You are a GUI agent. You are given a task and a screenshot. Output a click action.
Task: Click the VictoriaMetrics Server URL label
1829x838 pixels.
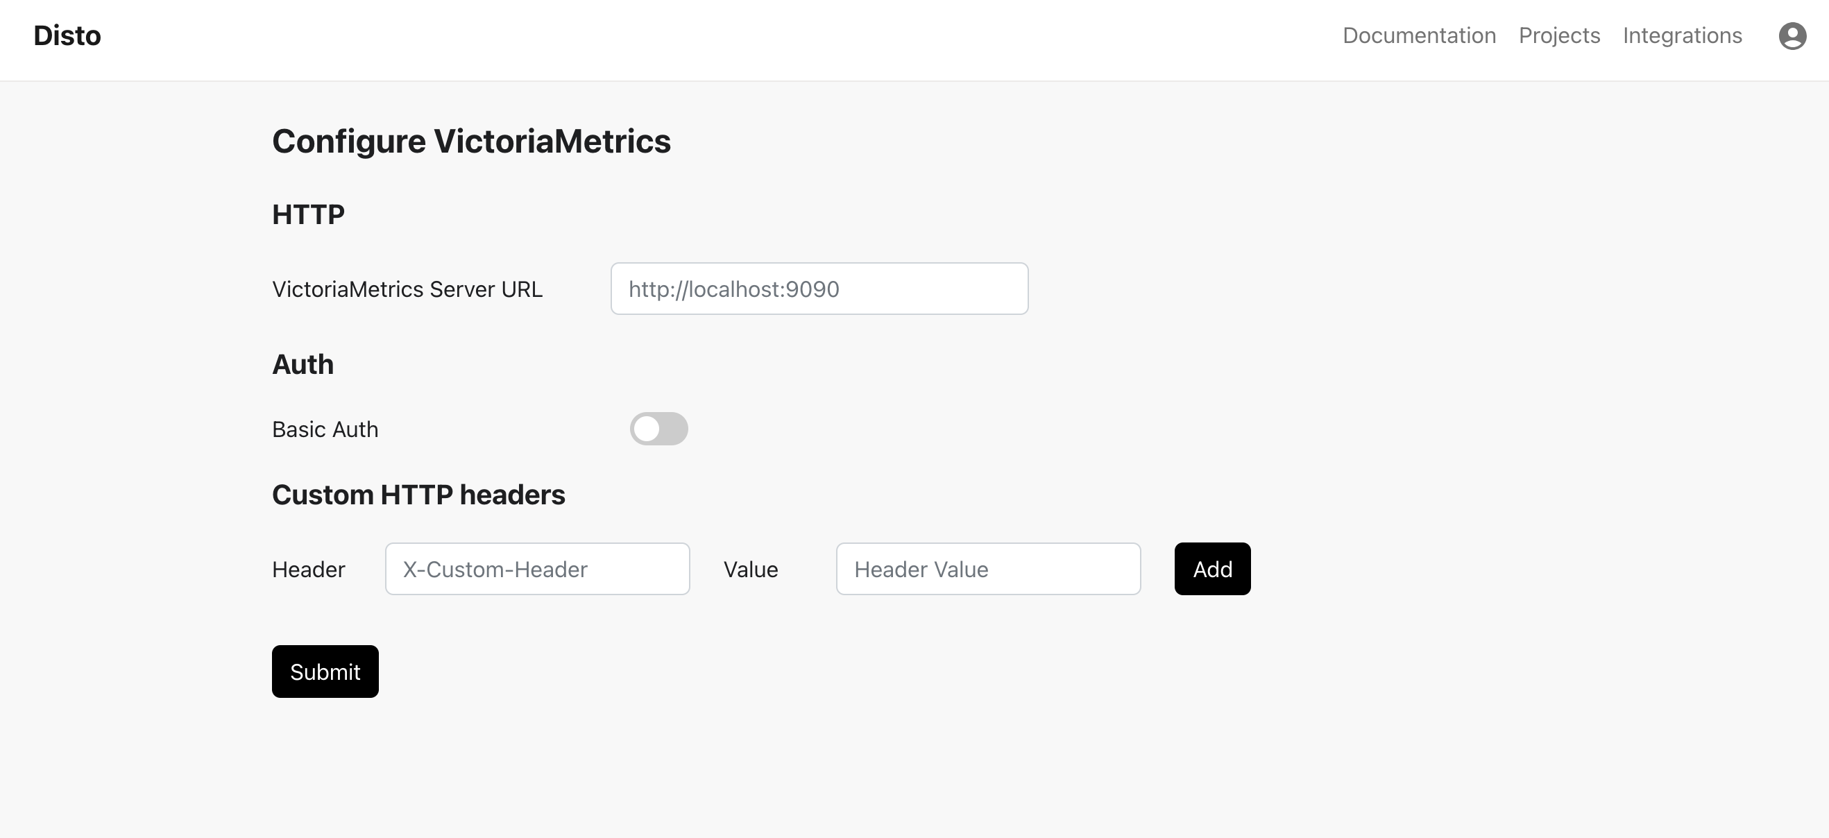click(407, 289)
